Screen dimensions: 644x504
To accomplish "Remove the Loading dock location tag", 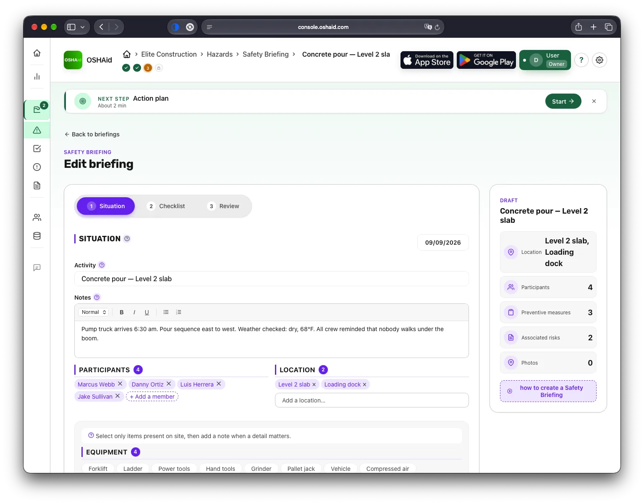I will click(x=364, y=384).
